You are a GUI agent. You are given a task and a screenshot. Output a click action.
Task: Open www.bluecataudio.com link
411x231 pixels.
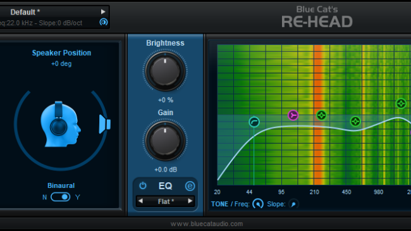click(207, 223)
